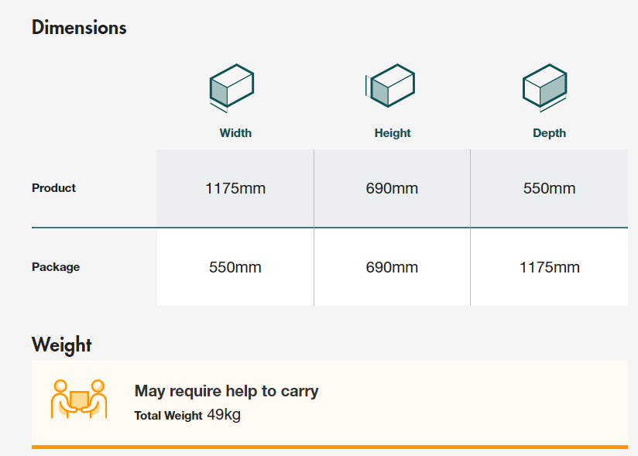Click the Height box icon
The width and height of the screenshot is (638, 456).
pyautogui.click(x=389, y=86)
